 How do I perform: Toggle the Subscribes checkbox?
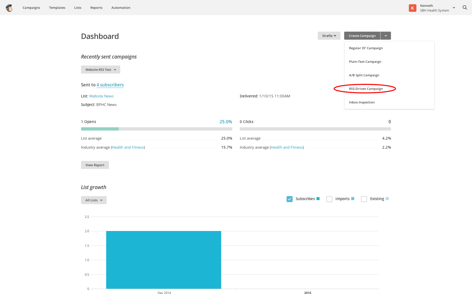290,199
